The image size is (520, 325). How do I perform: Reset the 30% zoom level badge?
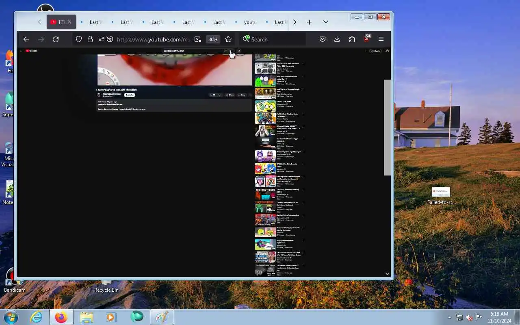[x=213, y=39]
